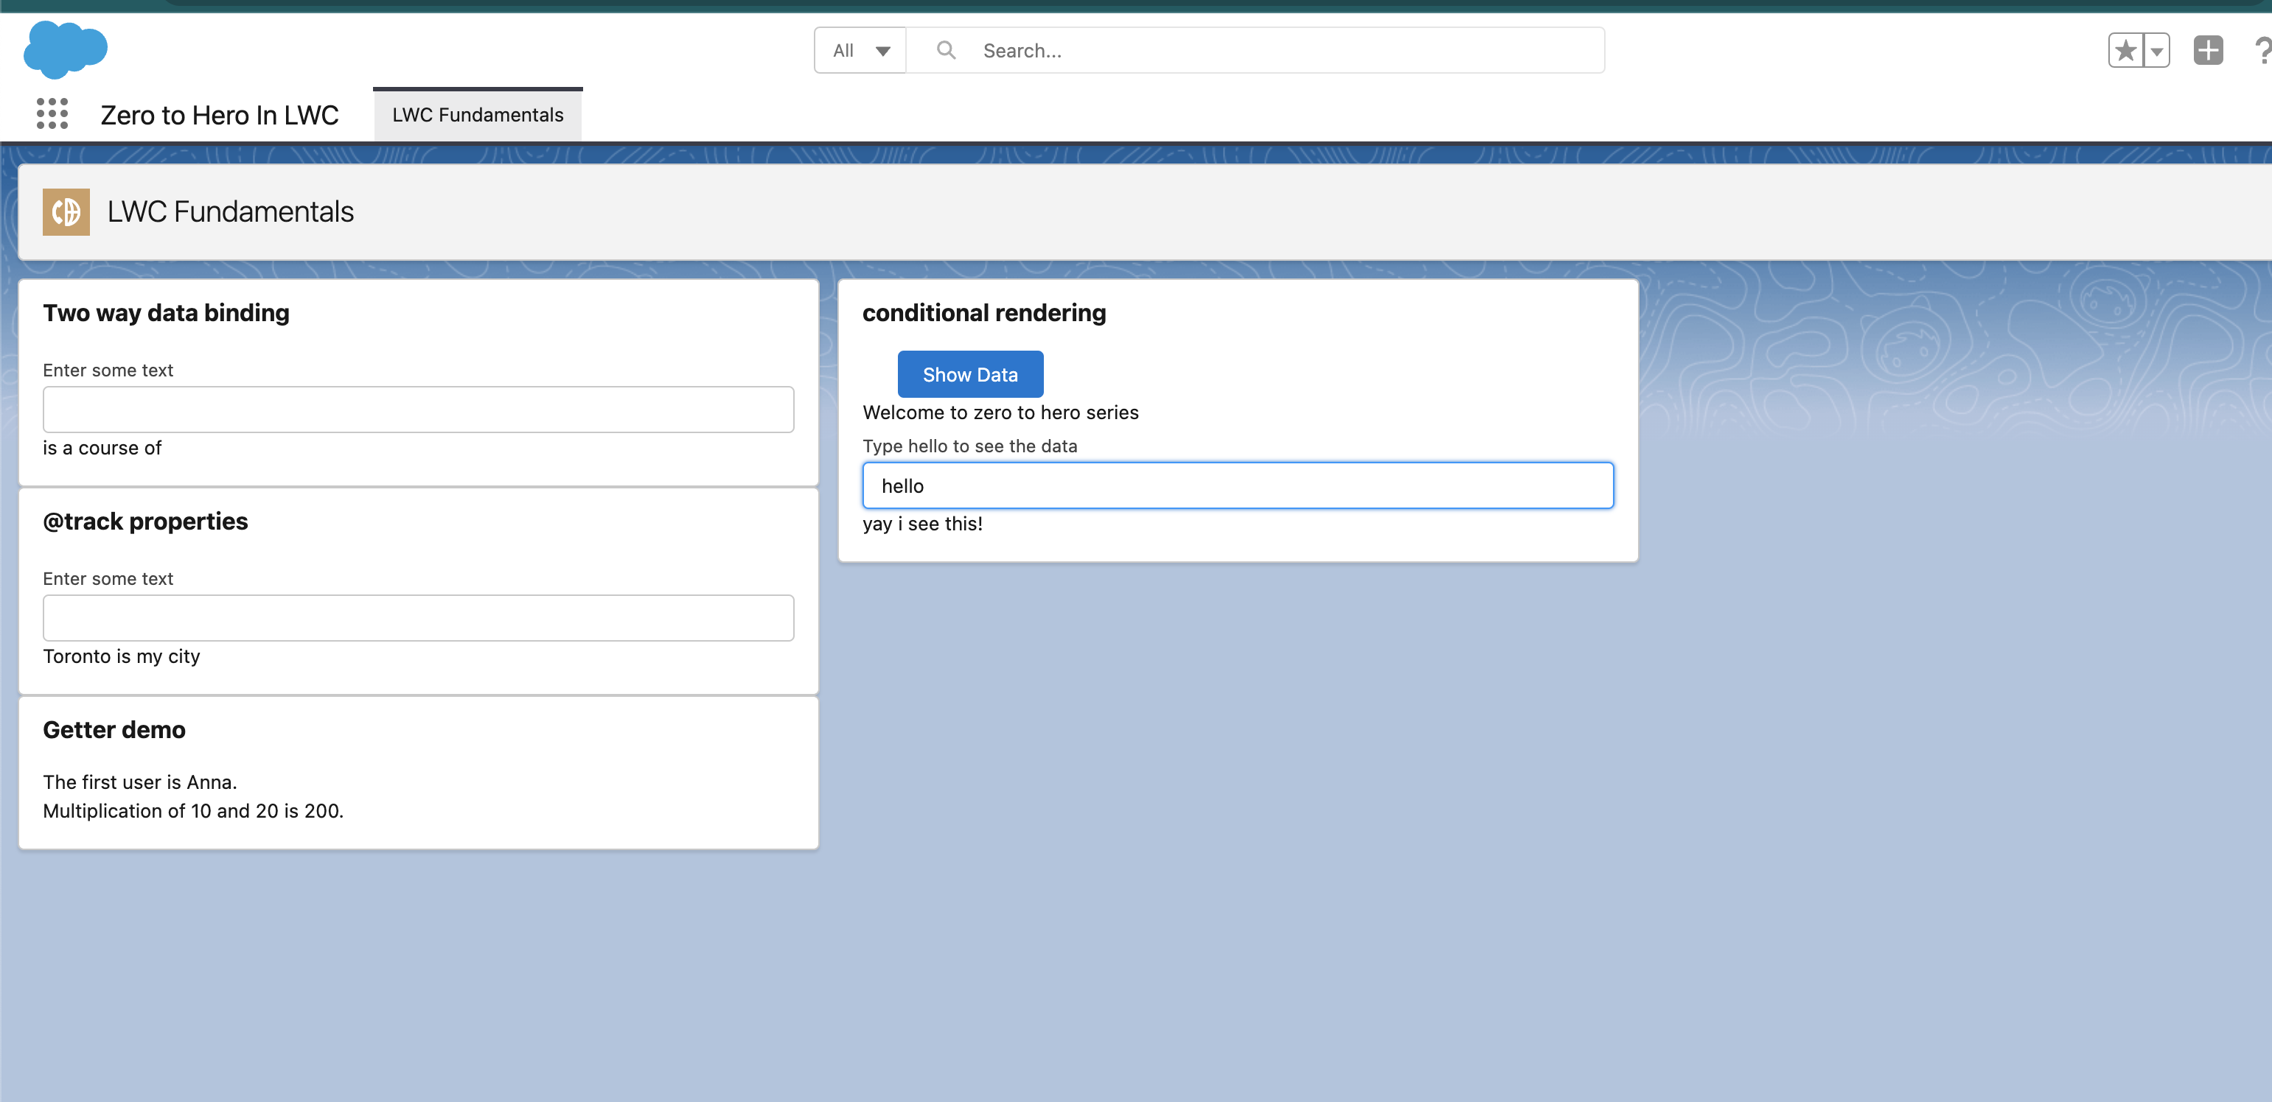Open the All search scope dropdown
2272x1102 pixels.
[860, 50]
